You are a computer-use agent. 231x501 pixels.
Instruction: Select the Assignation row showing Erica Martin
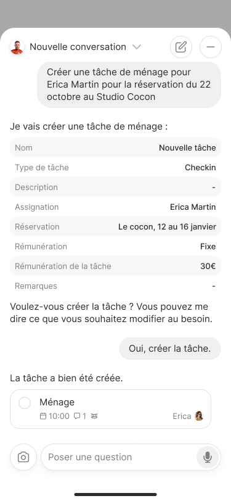pos(116,207)
